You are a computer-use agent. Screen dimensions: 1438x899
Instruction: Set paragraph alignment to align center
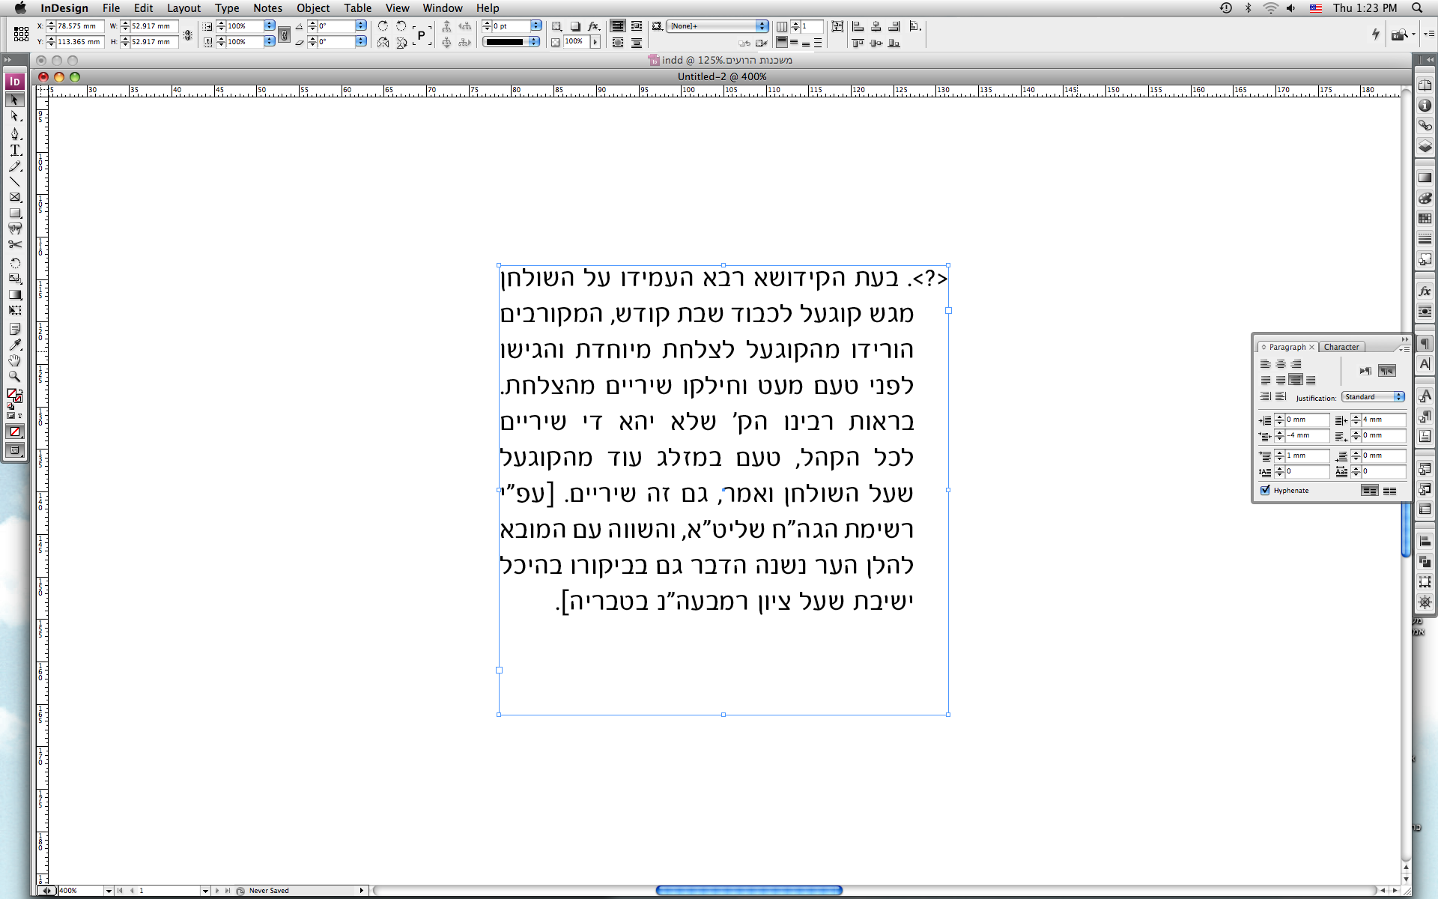(x=1281, y=364)
